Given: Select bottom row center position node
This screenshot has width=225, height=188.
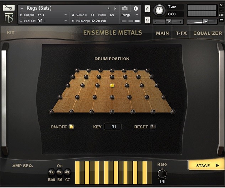Looking at the screenshot, I should (112, 112).
